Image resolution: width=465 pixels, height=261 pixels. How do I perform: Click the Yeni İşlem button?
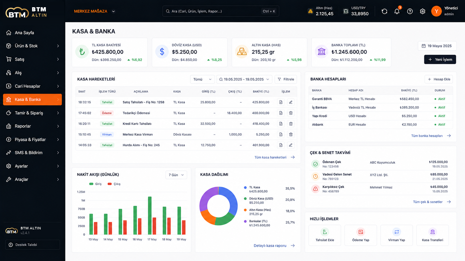440,59
